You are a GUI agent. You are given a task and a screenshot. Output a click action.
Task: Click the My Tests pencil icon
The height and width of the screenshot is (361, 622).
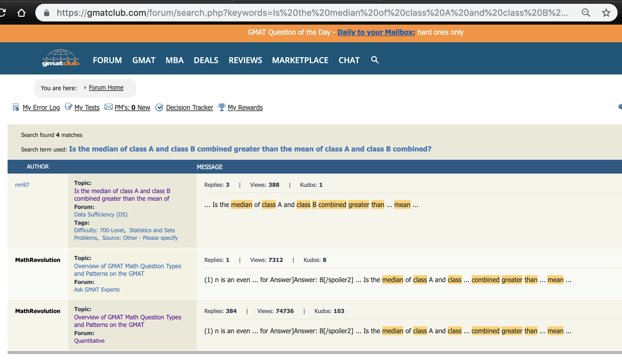[68, 107]
